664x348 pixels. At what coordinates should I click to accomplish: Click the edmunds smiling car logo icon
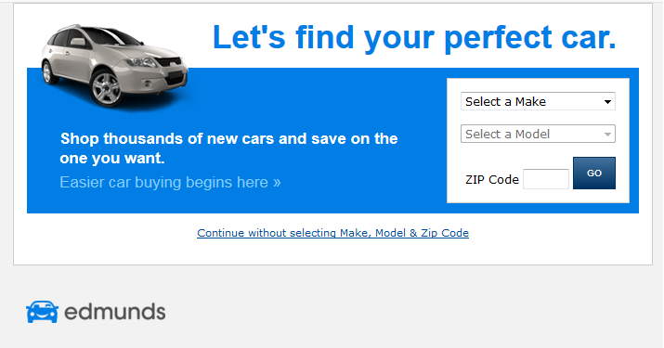[x=42, y=312]
